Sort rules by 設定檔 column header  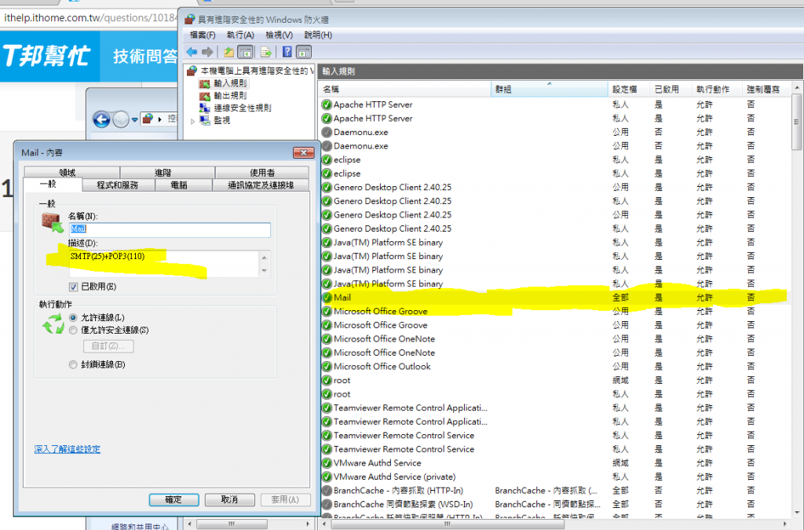click(x=629, y=90)
